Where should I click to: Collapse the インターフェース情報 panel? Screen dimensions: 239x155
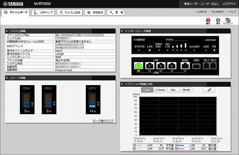(122, 31)
